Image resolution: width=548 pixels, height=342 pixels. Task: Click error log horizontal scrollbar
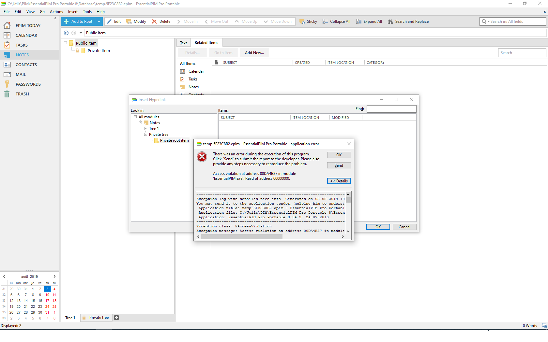(x=242, y=237)
